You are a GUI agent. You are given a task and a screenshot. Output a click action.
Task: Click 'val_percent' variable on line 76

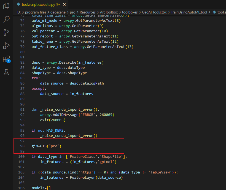[43, 31]
